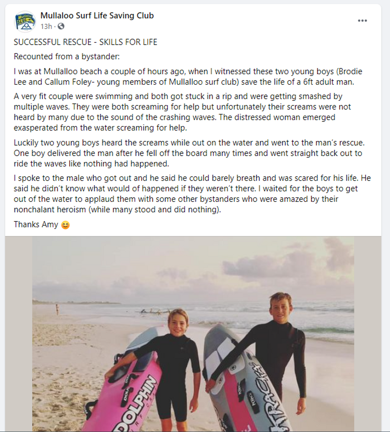Click paragraph starting 'A very fit couple'

point(182,112)
